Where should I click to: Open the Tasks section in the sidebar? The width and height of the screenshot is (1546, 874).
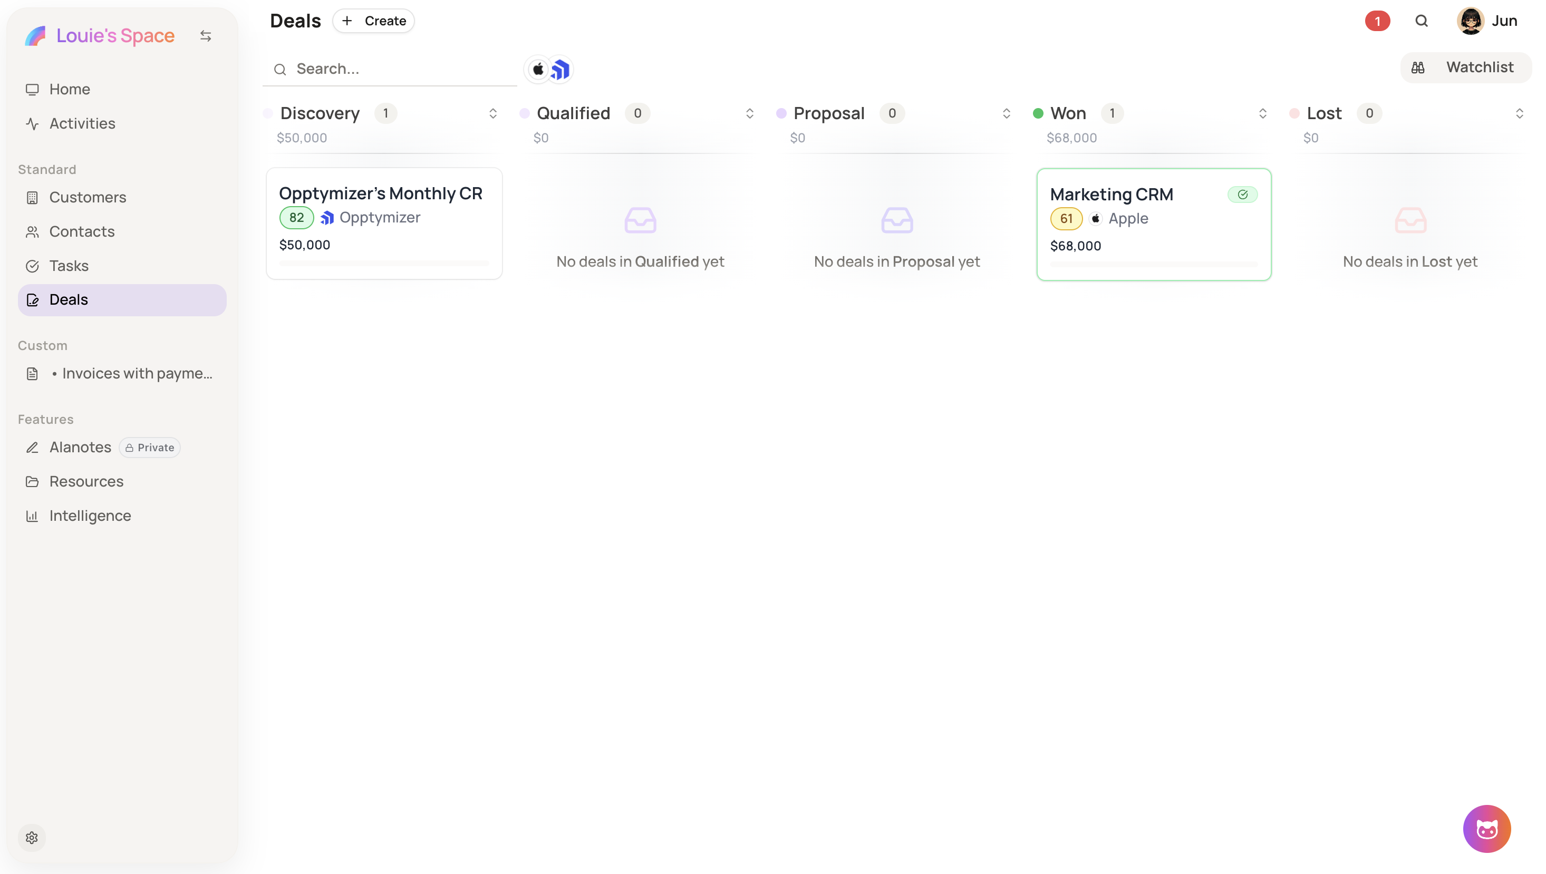click(69, 265)
